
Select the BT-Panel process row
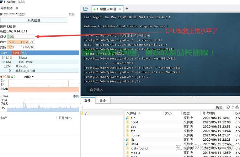40,62
